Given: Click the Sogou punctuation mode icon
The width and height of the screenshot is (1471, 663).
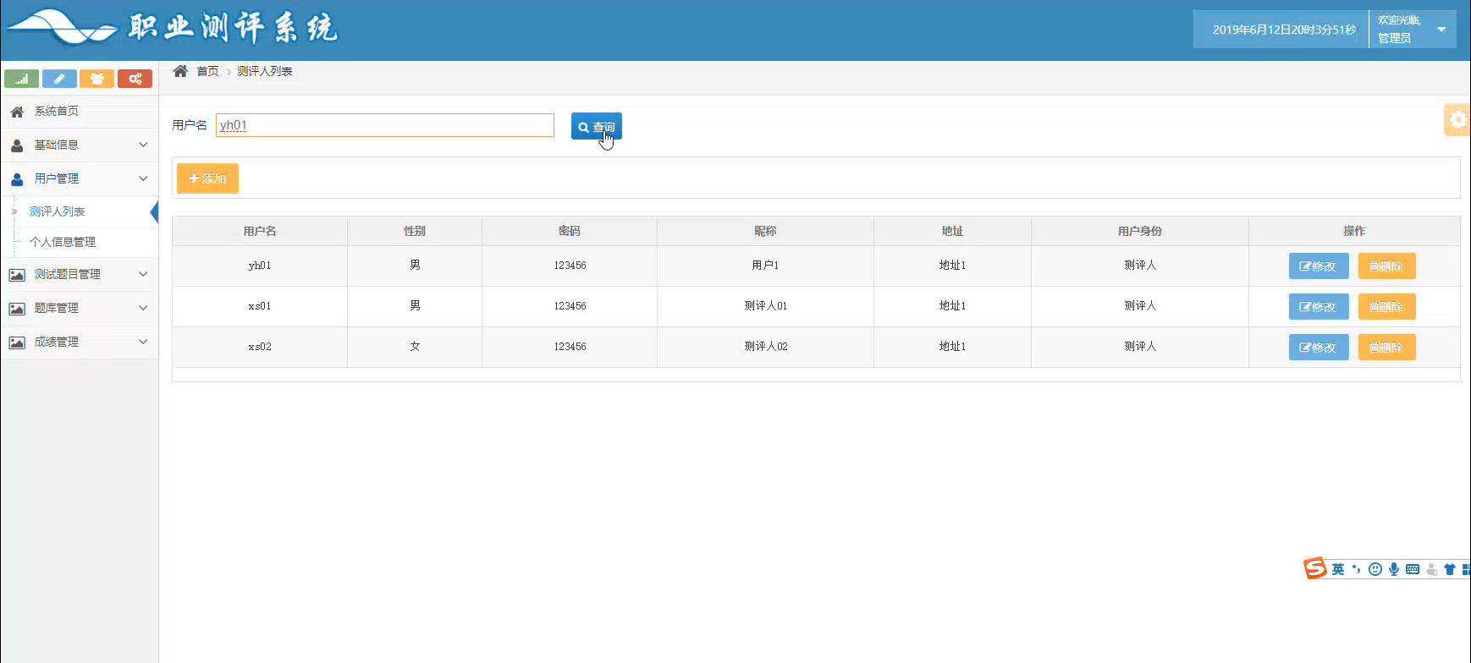Looking at the screenshot, I should point(1357,569).
